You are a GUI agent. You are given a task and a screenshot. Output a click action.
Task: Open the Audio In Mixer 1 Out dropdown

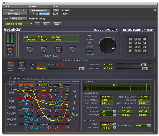coord(108,124)
